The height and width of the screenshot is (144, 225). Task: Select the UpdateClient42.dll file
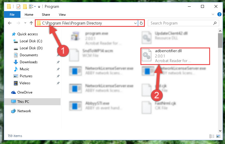tap(165, 37)
